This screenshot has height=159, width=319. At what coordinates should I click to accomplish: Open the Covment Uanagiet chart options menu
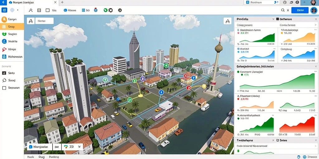(315, 72)
